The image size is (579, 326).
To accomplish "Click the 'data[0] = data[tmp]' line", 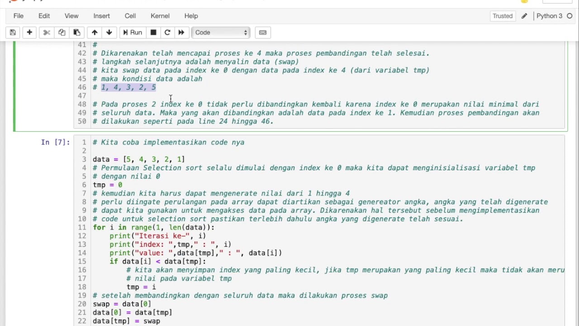I will click(x=133, y=312).
